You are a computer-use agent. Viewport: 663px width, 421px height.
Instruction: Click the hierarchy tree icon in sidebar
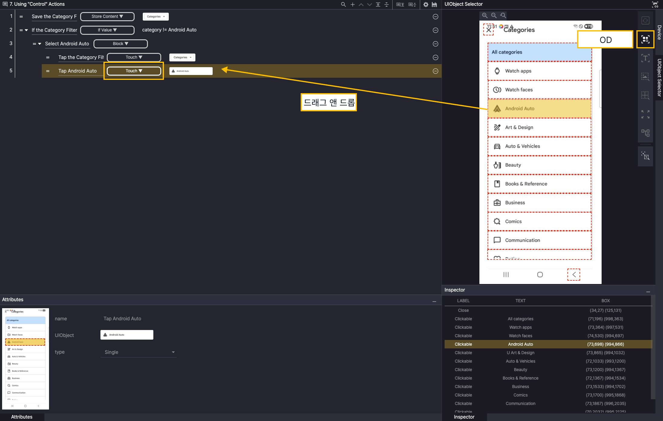coord(645,133)
